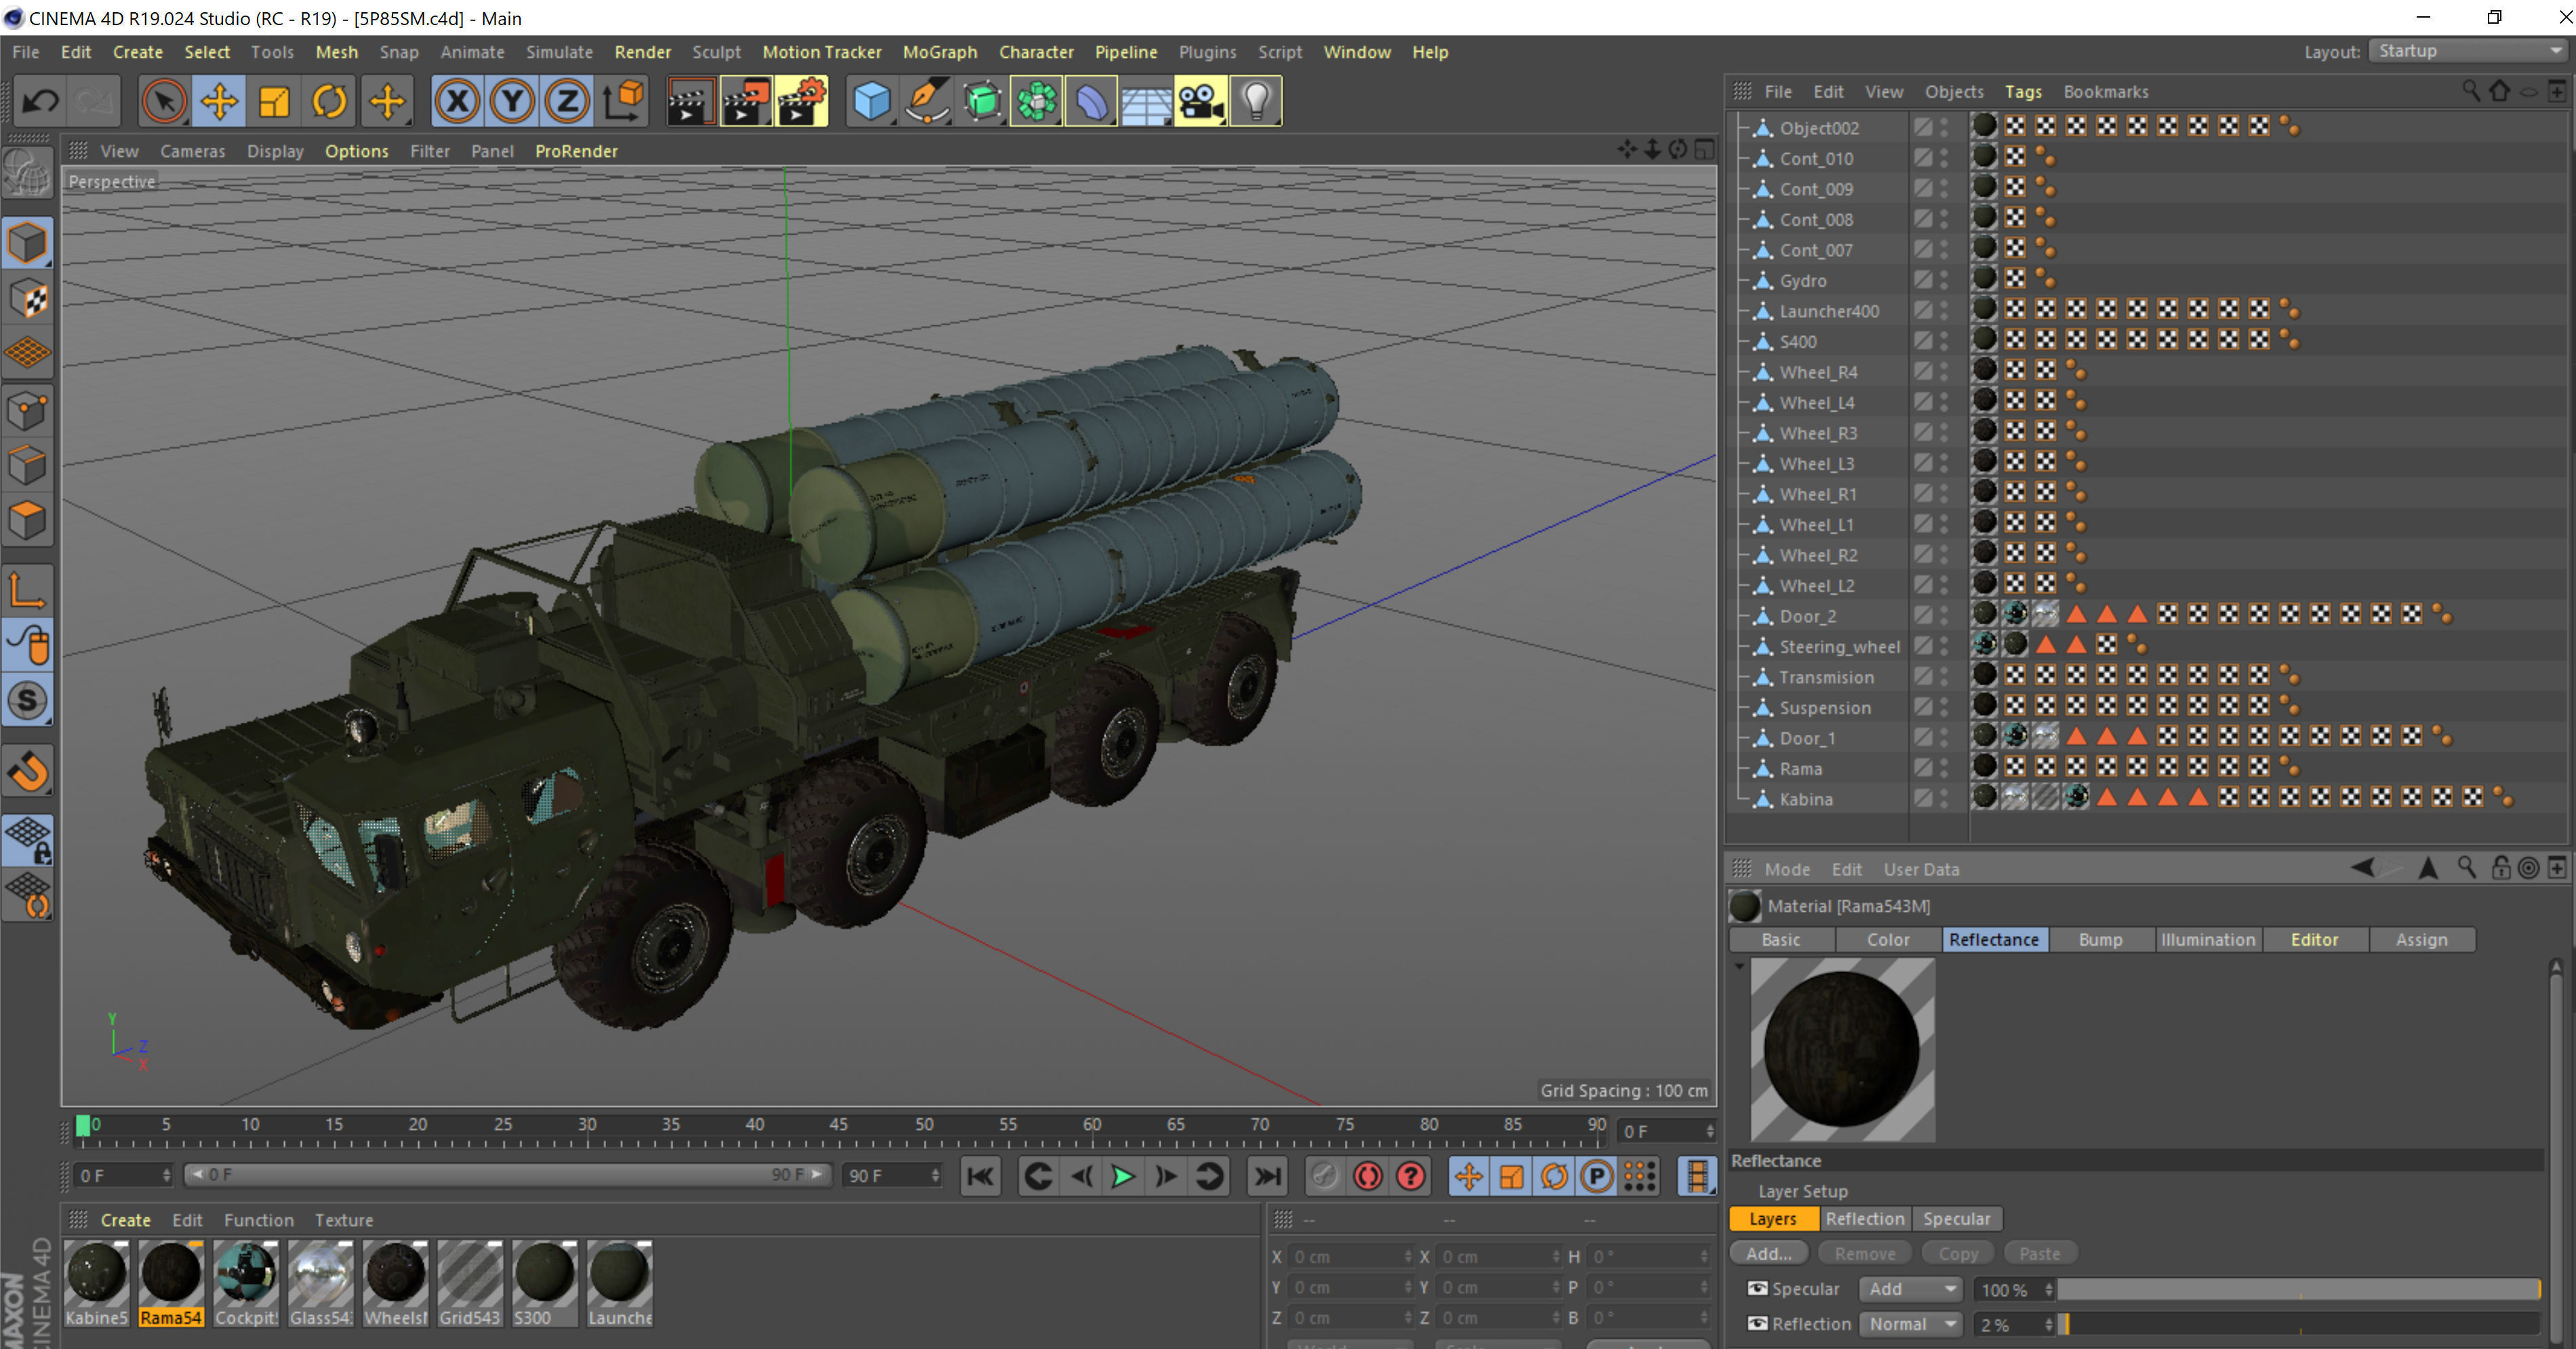Select the Move tool in top toolbar

click(x=219, y=101)
